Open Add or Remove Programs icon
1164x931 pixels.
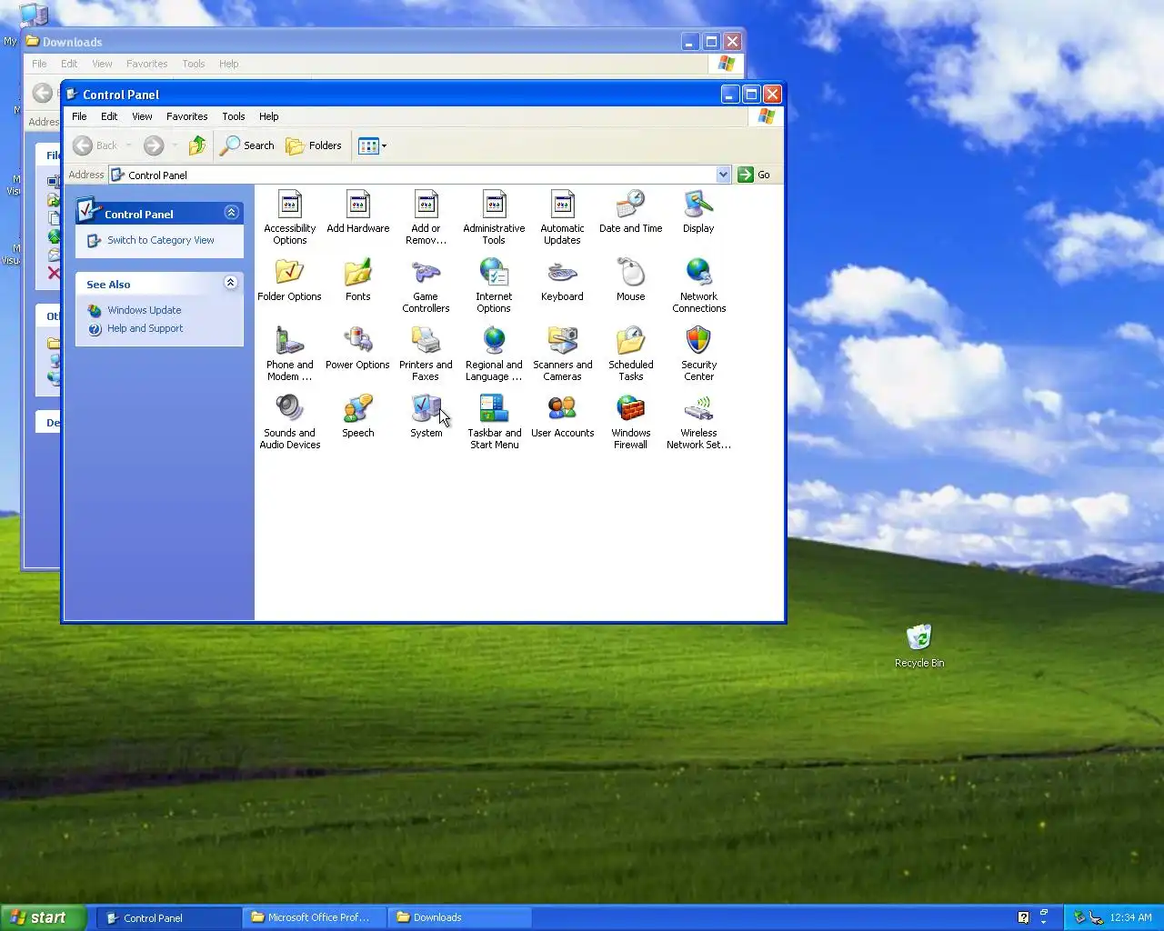coord(426,216)
